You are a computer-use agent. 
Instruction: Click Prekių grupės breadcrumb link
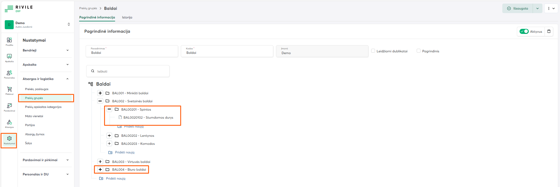click(x=88, y=8)
